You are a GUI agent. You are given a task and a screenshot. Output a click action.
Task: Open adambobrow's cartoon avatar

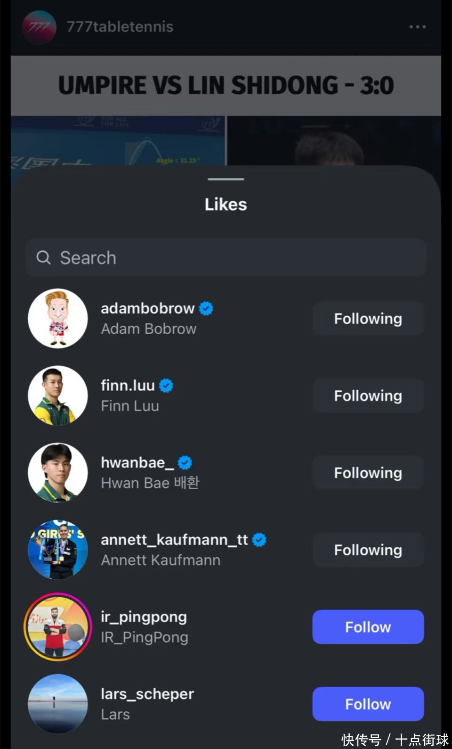58,319
